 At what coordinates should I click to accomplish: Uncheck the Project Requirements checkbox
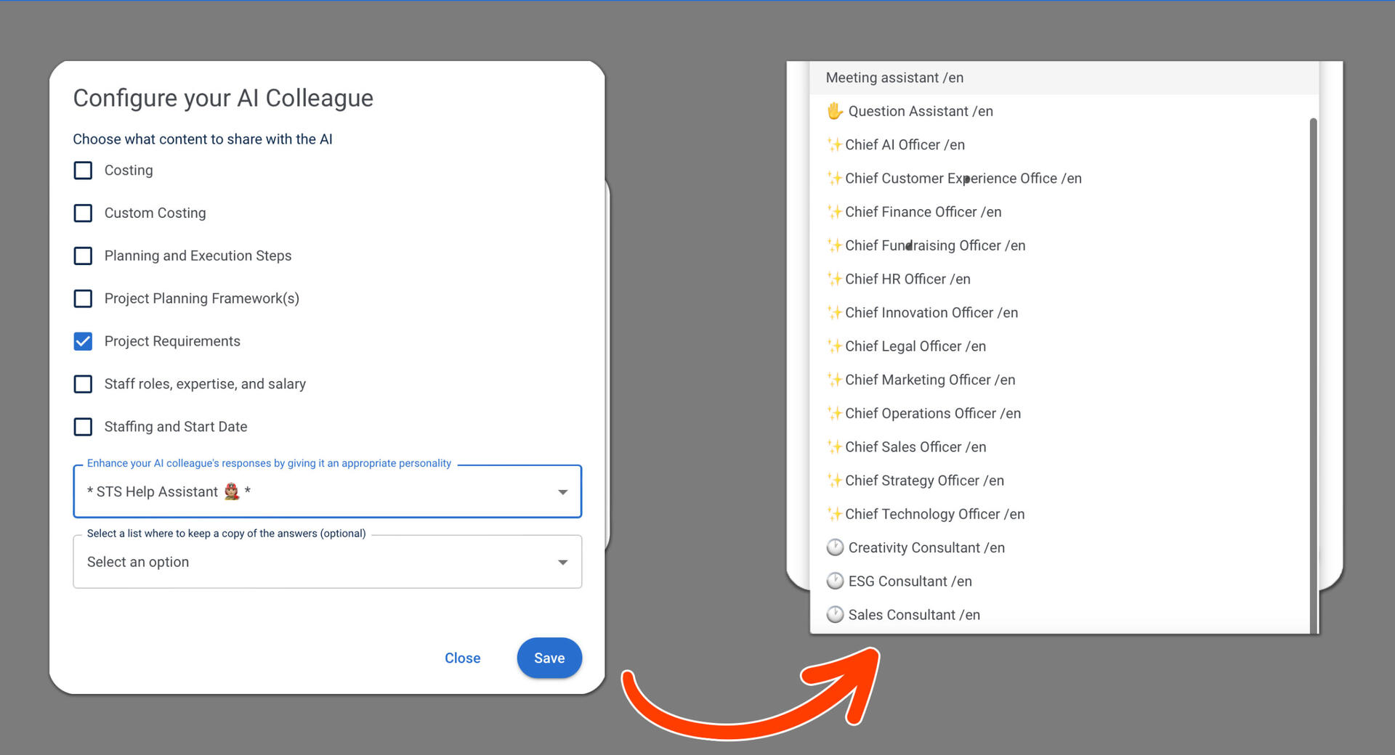84,341
